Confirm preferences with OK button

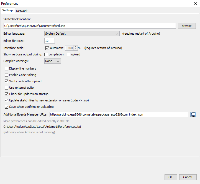coord(171,177)
